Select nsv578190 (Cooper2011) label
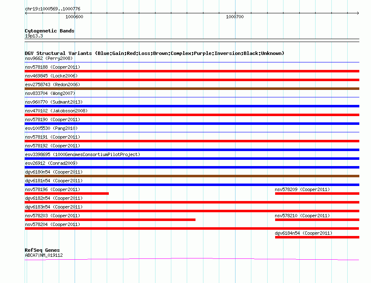The image size is (371, 283). coord(53,119)
